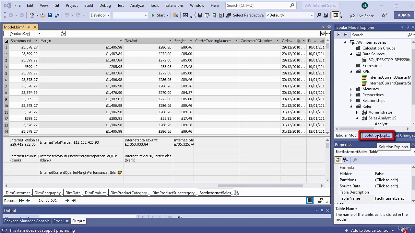Click the Redo arrow icon
The width and height of the screenshot is (415, 233).
pyautogui.click(x=78, y=15)
